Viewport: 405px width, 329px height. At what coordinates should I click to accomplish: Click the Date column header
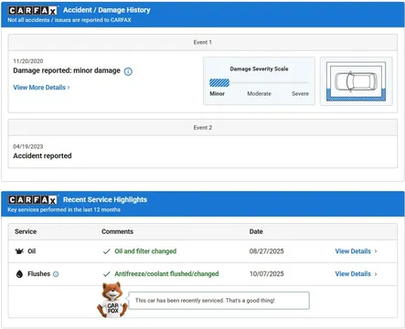pos(256,231)
